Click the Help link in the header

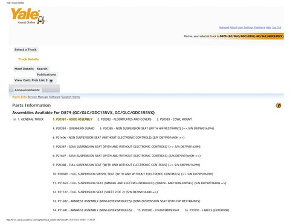click(x=268, y=27)
